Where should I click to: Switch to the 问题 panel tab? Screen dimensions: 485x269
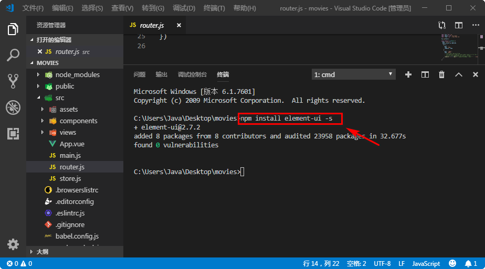click(x=140, y=74)
